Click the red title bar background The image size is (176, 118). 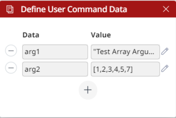145,9
